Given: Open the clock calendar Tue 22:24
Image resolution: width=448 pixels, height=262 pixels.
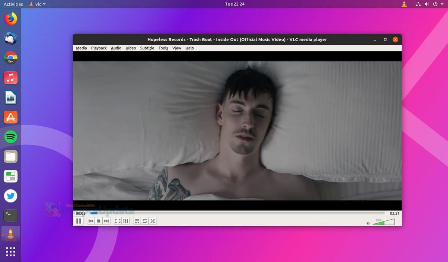Looking at the screenshot, I should coord(234,4).
